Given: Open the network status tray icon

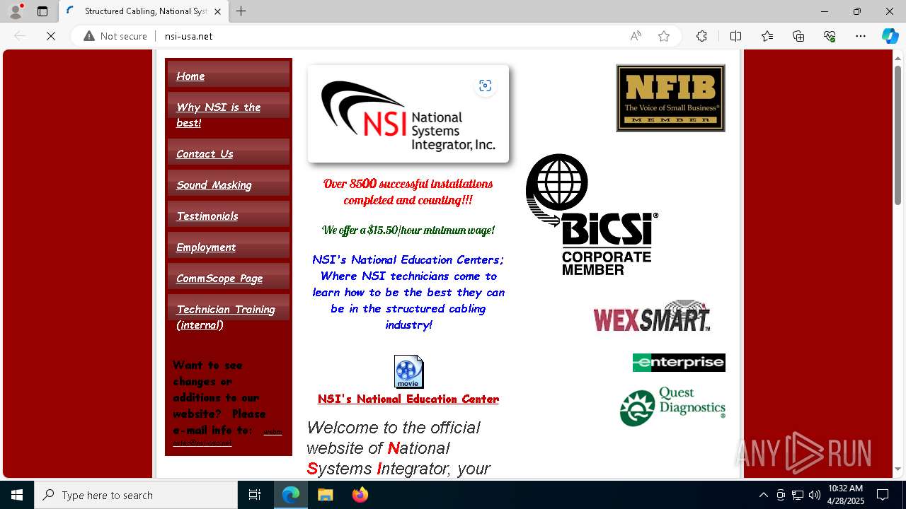Looking at the screenshot, I should tap(798, 495).
